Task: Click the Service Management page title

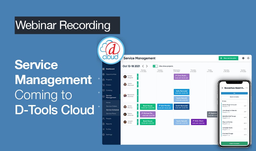Action: point(140,58)
